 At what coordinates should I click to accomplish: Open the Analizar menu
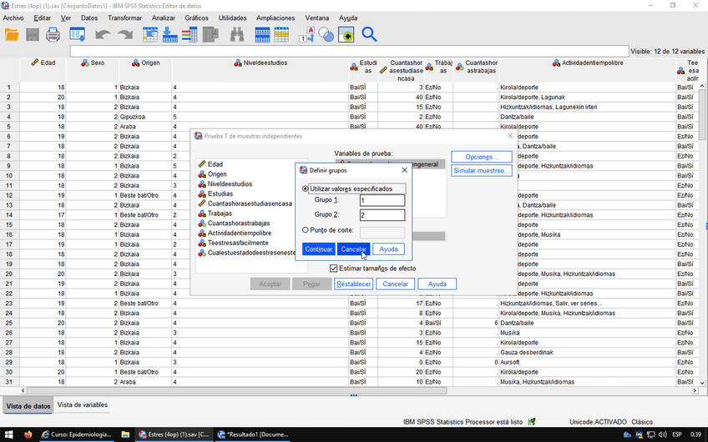coord(163,18)
